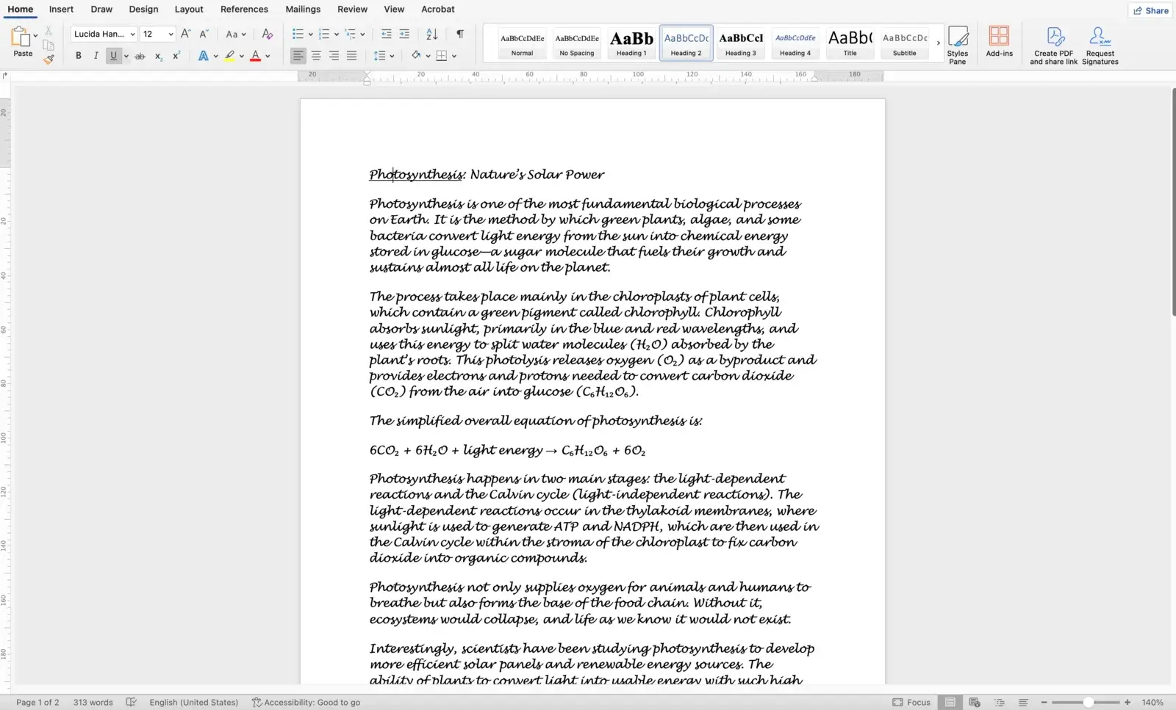Expand the multilevel list dropdown
The height and width of the screenshot is (710, 1176).
pyautogui.click(x=362, y=35)
